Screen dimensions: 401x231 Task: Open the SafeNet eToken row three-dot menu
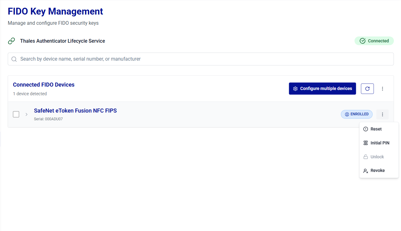point(382,114)
